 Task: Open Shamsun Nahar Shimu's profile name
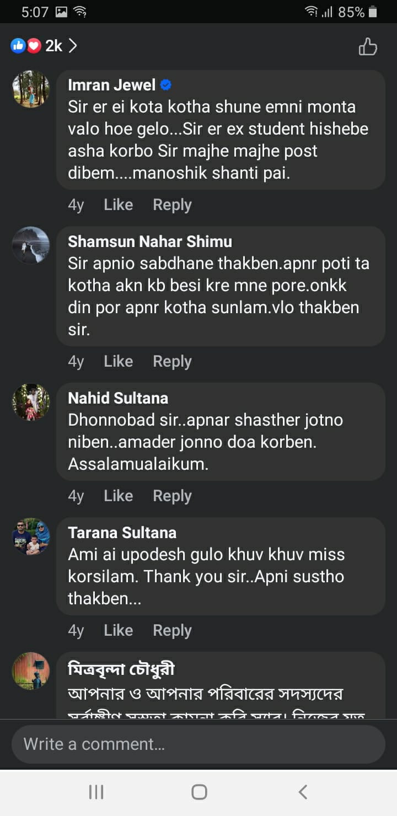pyautogui.click(x=150, y=241)
